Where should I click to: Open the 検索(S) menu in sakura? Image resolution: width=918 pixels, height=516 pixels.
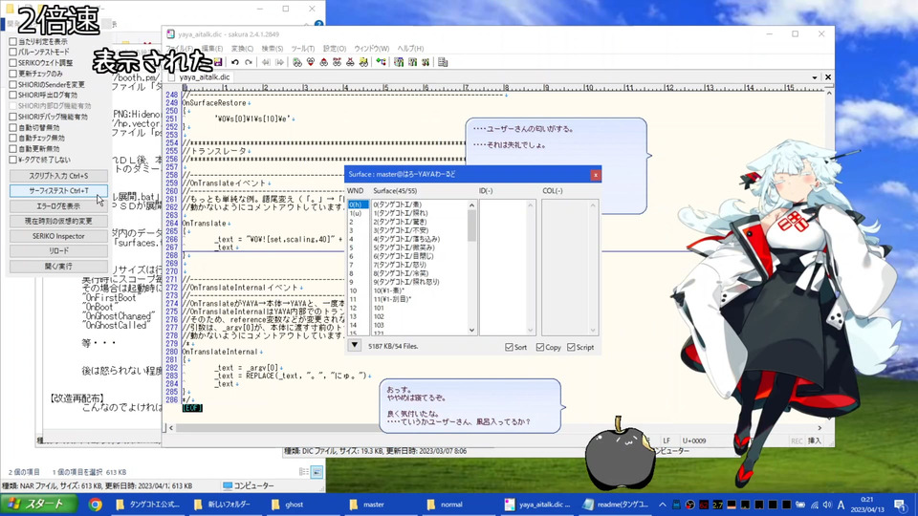click(x=273, y=49)
